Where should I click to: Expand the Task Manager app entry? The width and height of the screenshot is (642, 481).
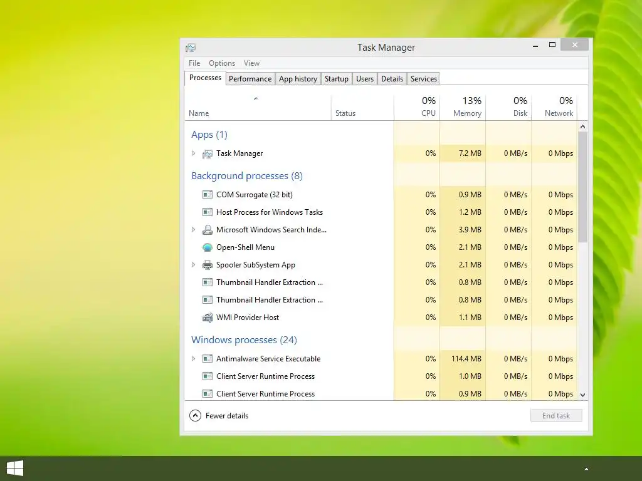click(x=193, y=153)
